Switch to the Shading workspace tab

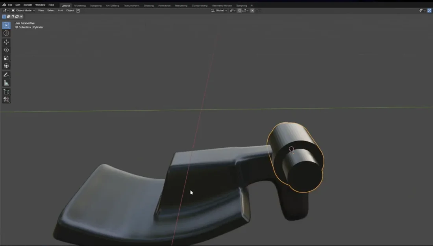pos(148,6)
